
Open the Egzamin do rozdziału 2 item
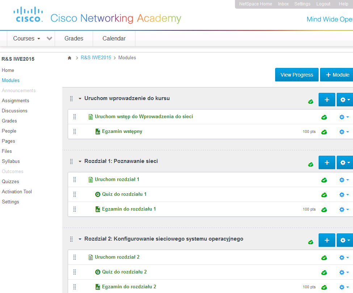coord(129,287)
